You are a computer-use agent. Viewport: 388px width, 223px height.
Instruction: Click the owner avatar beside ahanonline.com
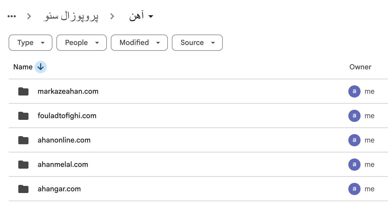coord(354,140)
